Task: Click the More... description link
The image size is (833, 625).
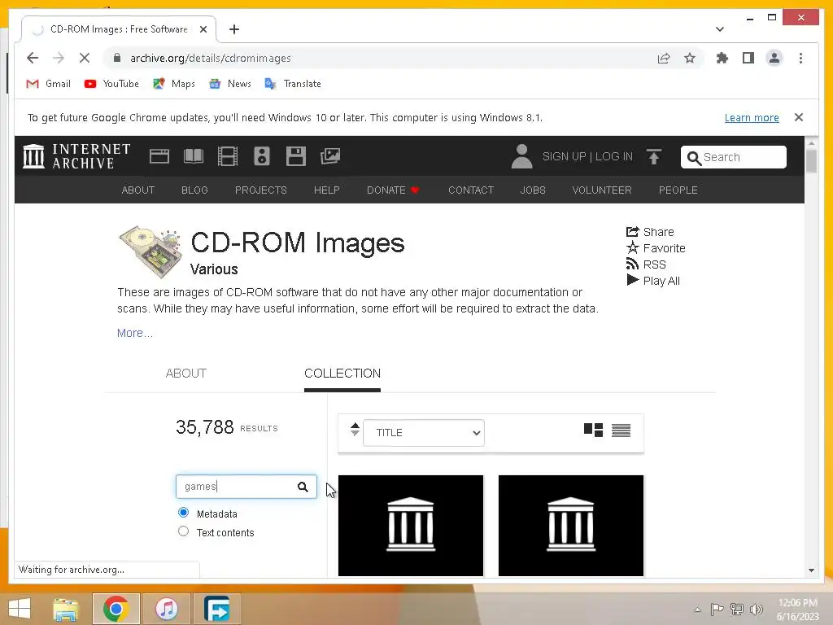Action: (x=135, y=333)
